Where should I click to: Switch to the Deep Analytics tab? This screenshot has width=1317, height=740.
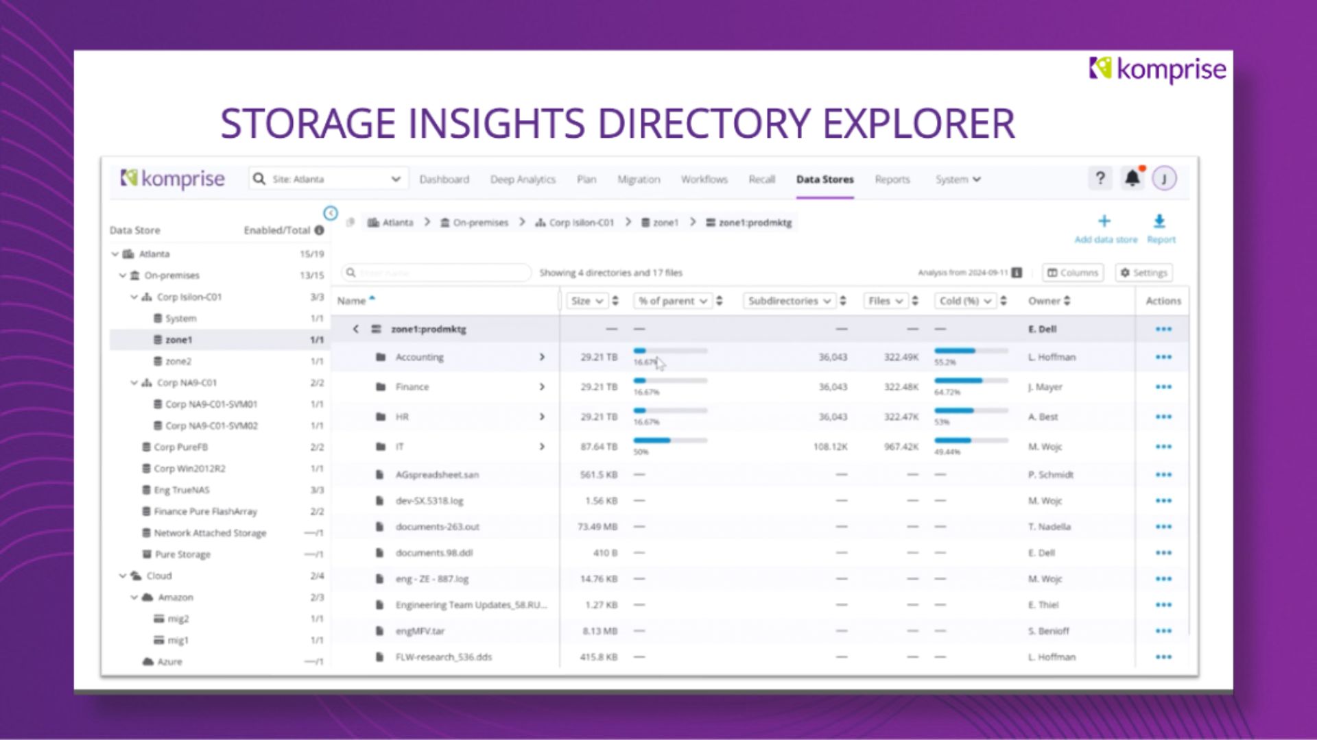click(x=523, y=180)
